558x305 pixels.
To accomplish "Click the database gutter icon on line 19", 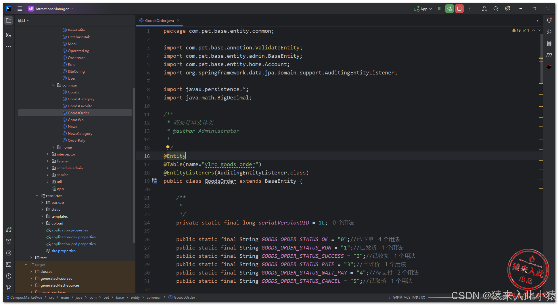I will (154, 181).
